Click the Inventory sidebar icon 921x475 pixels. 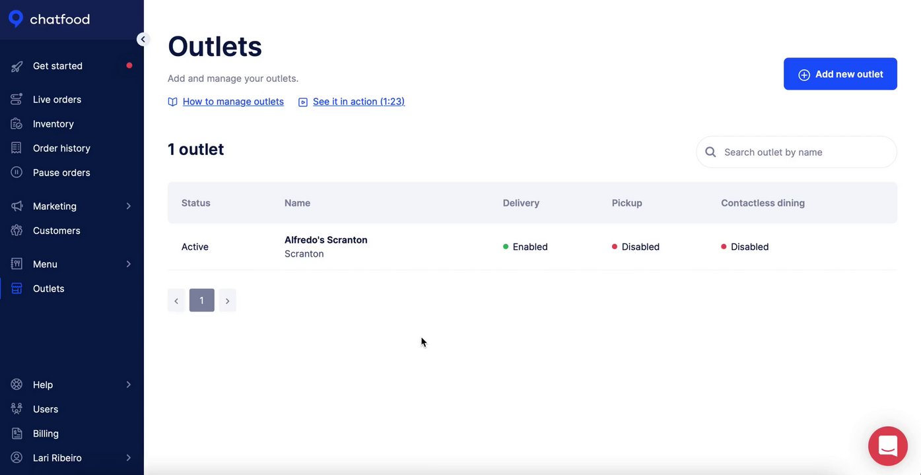17,124
